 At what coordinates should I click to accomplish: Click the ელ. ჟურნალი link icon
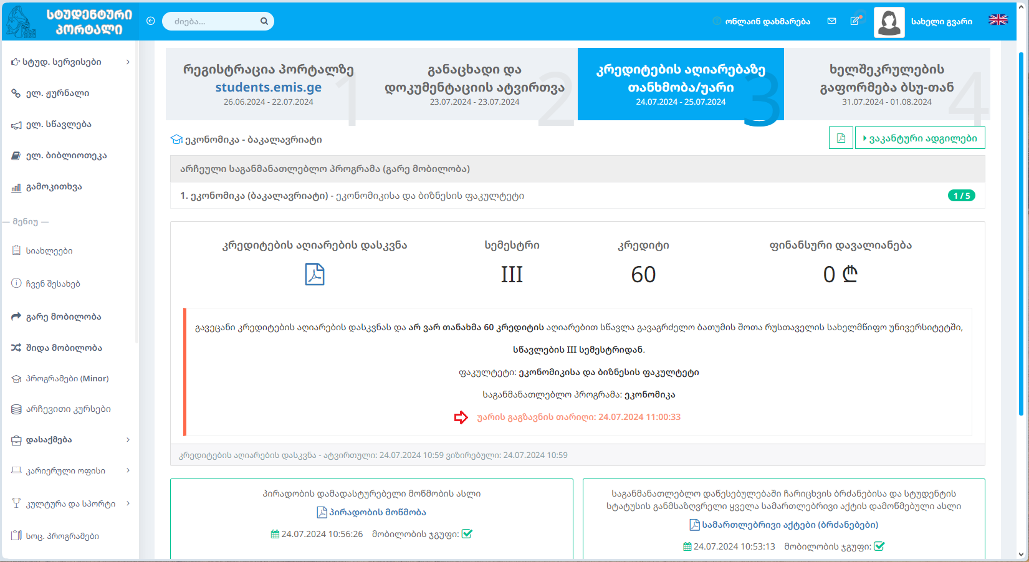[16, 93]
